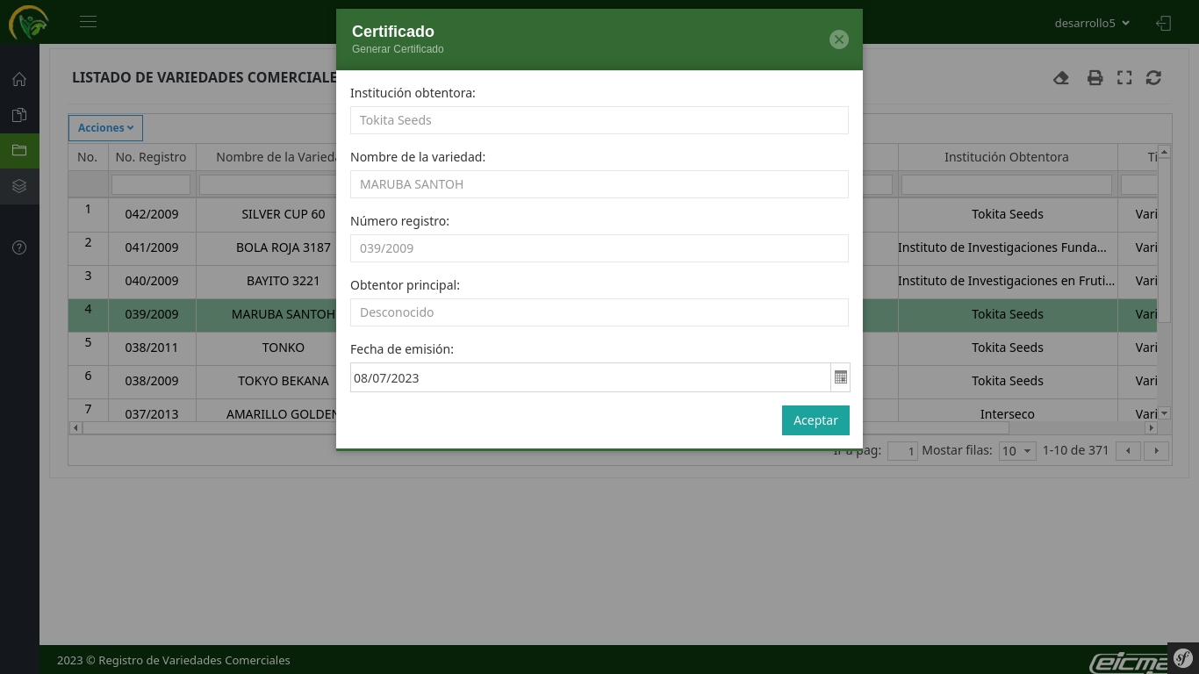Toggle fullscreen view icon
The width and height of the screenshot is (1199, 674).
1124,78
